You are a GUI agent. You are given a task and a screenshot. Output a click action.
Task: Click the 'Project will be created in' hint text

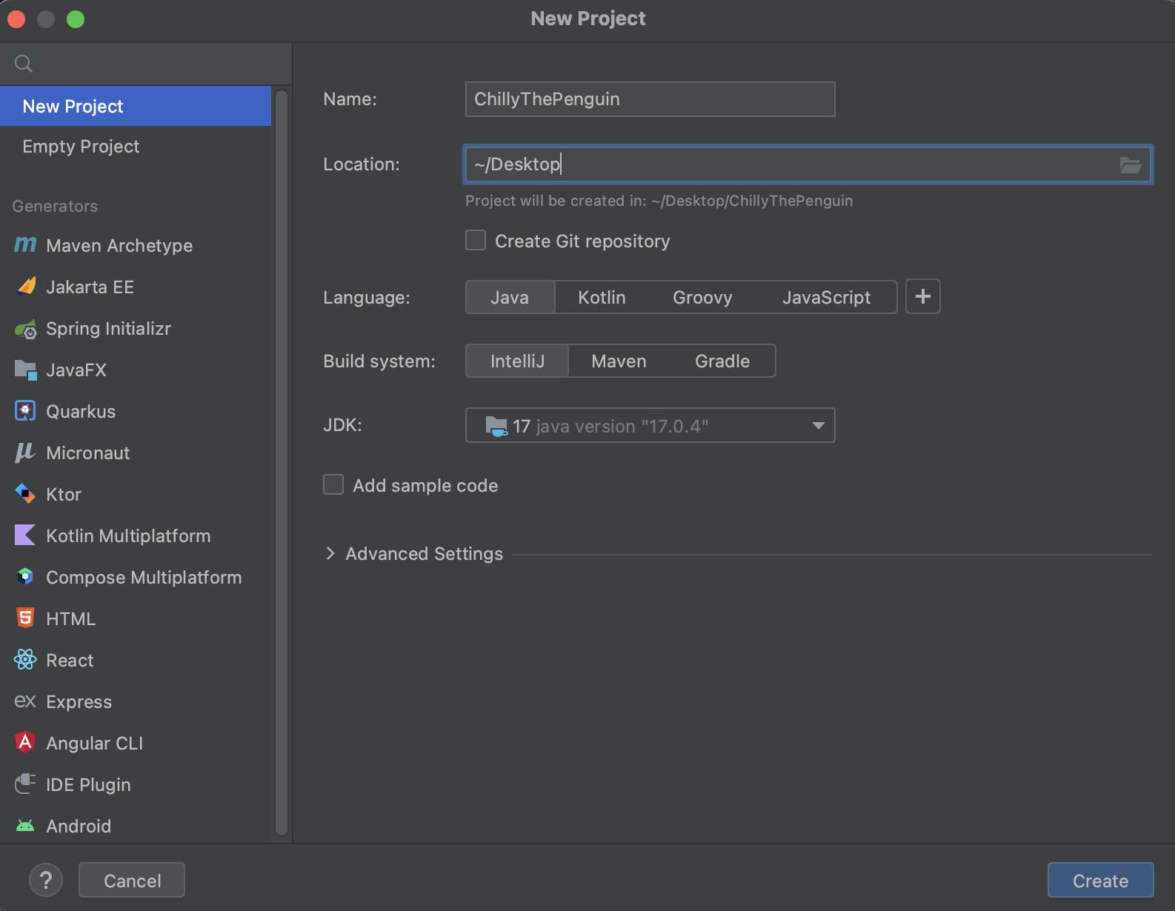[x=659, y=201]
